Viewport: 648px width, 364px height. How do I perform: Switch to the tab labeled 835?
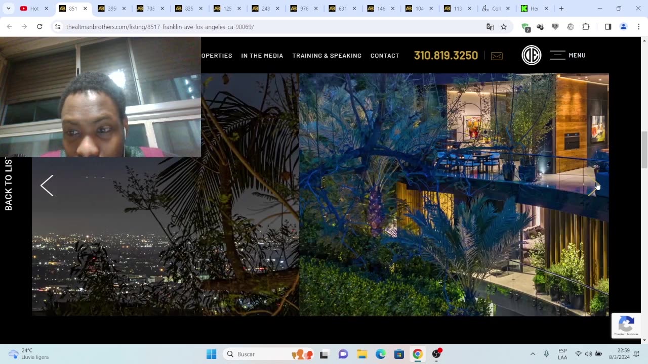point(184,9)
